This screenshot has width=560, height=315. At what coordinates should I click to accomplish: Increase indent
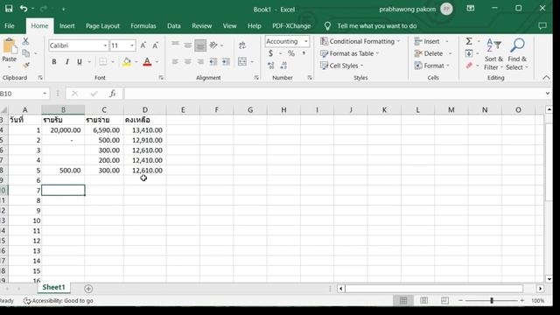(x=226, y=62)
